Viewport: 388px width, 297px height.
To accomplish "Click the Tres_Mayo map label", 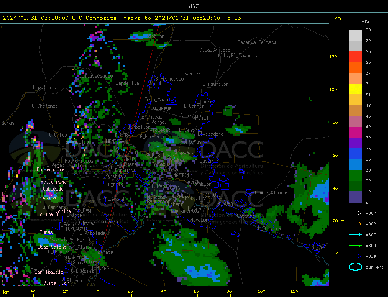I will (156, 100).
